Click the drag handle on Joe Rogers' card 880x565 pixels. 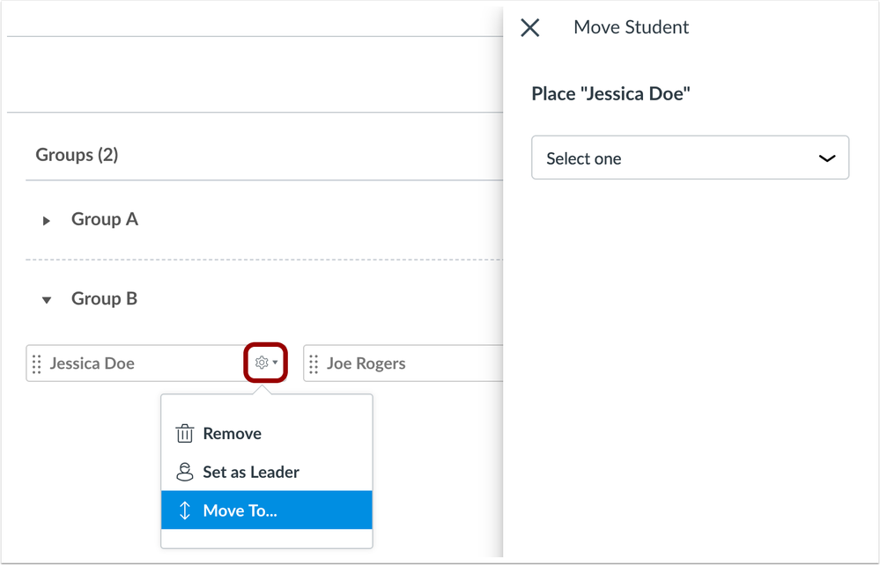coord(314,363)
